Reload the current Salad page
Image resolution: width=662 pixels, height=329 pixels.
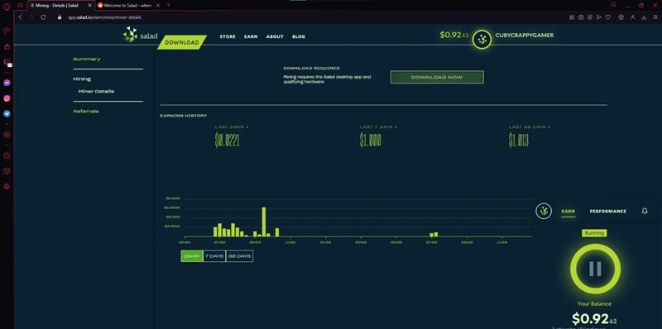[x=43, y=17]
